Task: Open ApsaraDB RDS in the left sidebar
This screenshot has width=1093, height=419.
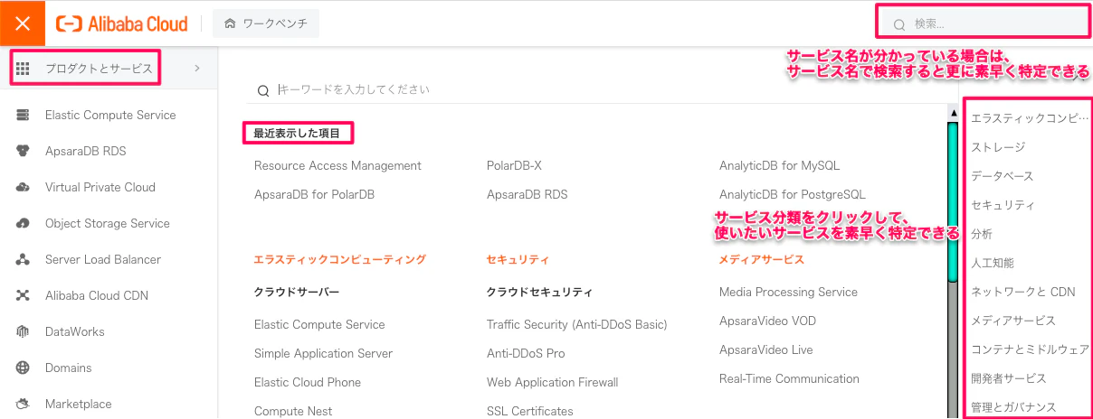Action: (86, 152)
